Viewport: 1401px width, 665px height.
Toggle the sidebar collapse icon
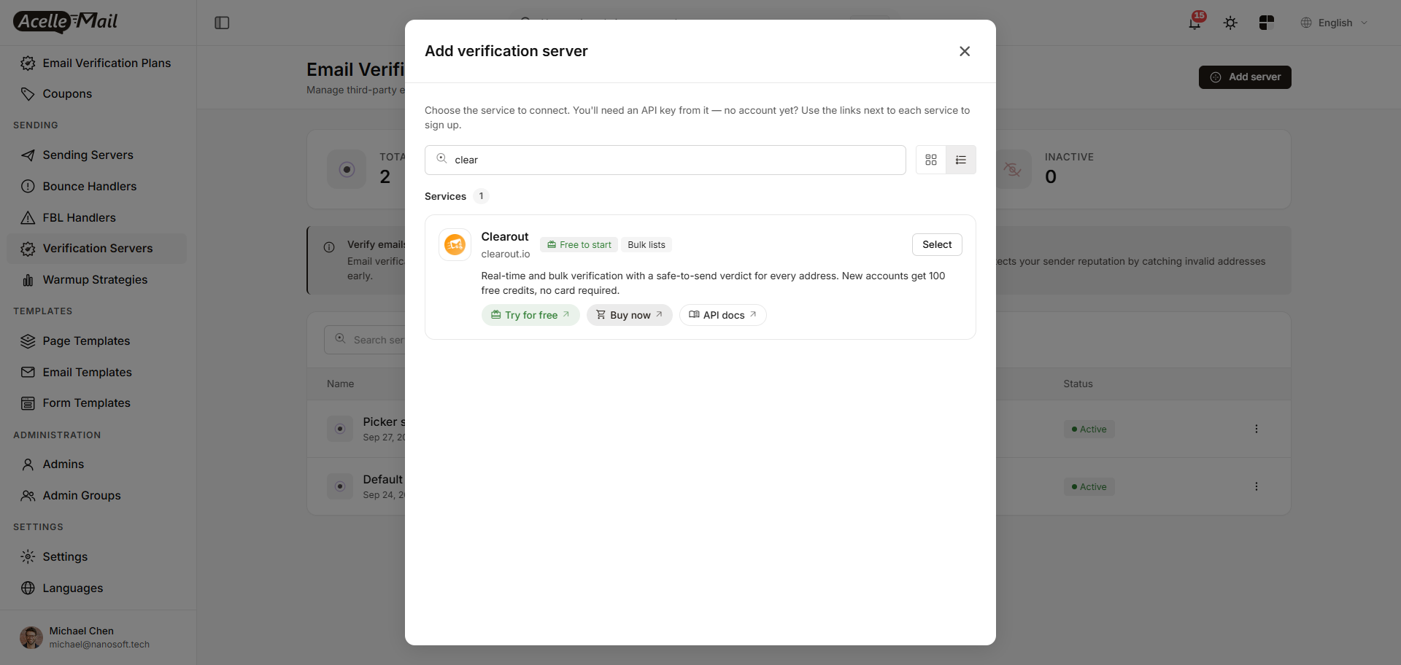[222, 23]
